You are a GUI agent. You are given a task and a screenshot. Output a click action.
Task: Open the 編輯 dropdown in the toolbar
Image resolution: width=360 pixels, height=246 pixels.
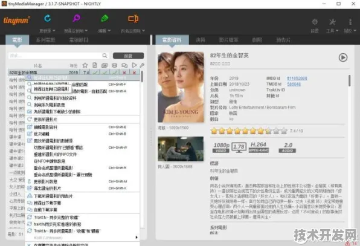click(104, 31)
